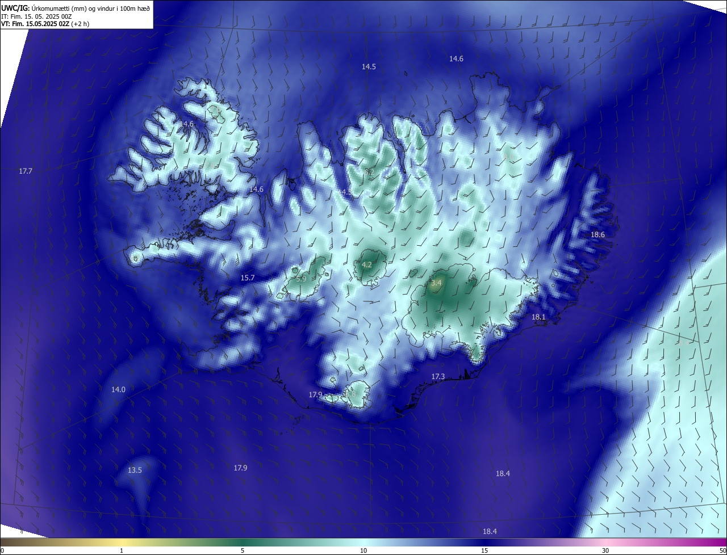Select the valid time line 'VT: Fim. 15.05.2025 02Z (+2 h)'
This screenshot has width=727, height=555.
point(45,24)
